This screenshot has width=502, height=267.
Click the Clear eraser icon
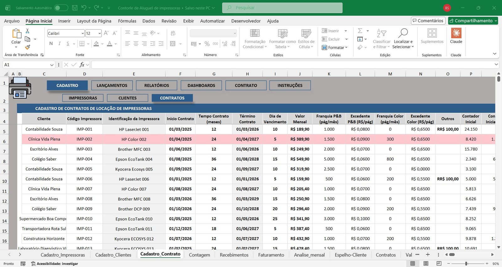click(x=360, y=47)
